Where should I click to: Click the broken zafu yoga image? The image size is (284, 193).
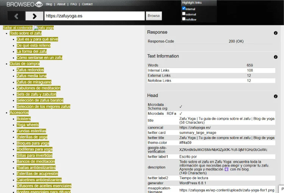pyautogui.click(x=44, y=28)
